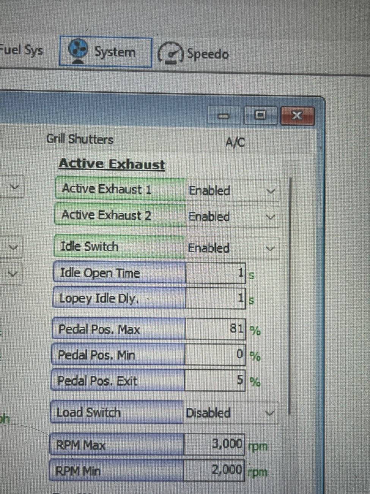
Task: Select the Pedal Pos. Exit label
Action: [x=118, y=380]
